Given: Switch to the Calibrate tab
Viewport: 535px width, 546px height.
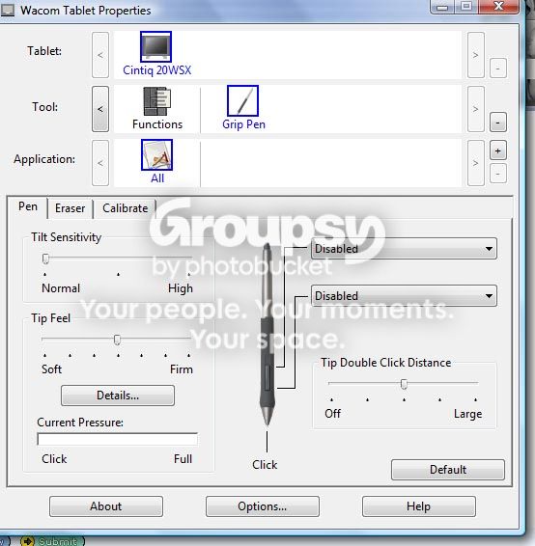Looking at the screenshot, I should click(x=126, y=208).
